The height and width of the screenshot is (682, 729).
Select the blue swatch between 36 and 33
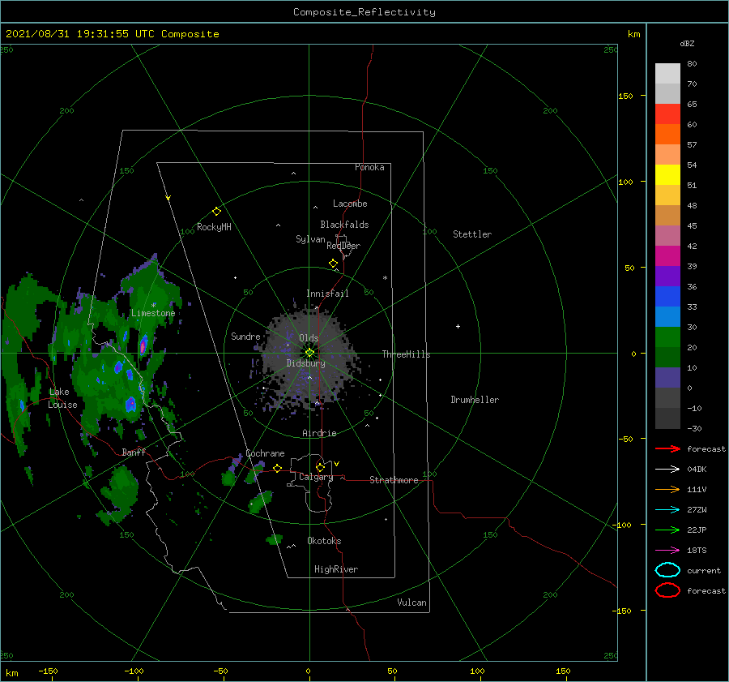[667, 297]
